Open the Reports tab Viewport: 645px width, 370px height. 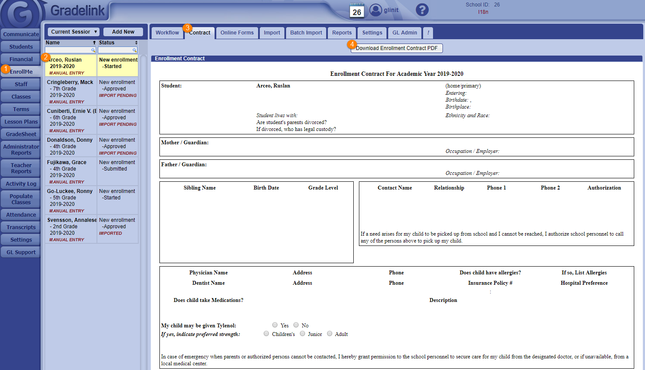(342, 33)
